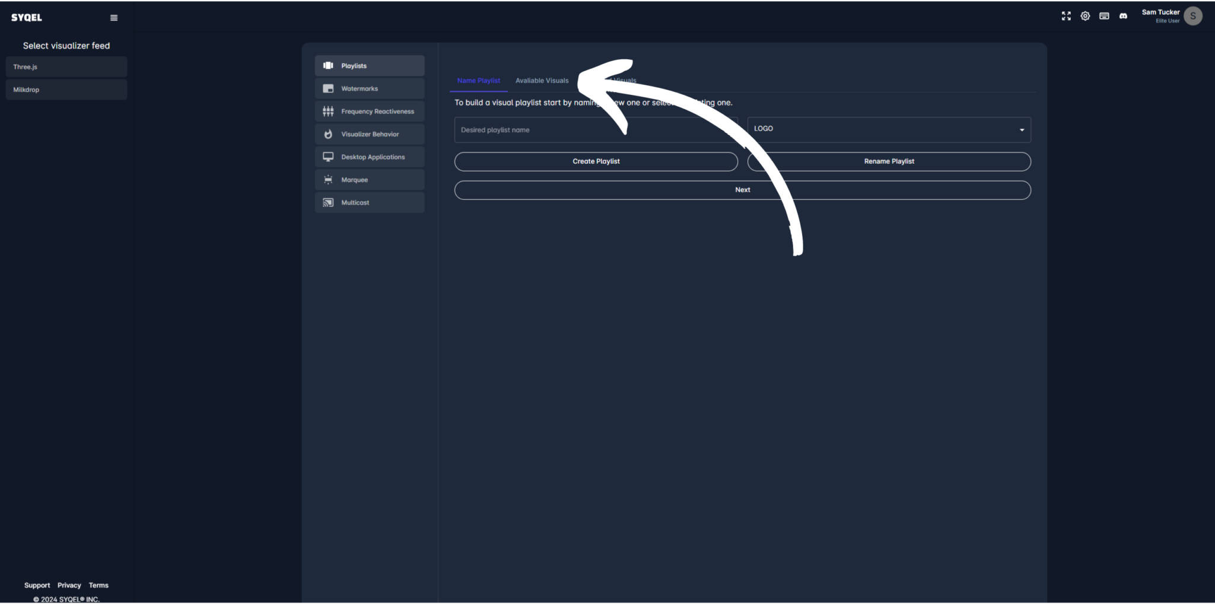Open the Discord community icon

coord(1123,16)
